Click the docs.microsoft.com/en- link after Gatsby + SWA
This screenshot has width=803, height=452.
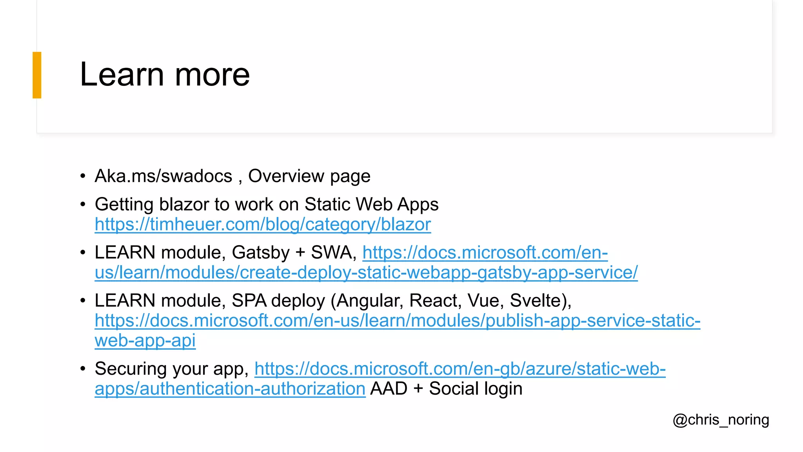[485, 252]
